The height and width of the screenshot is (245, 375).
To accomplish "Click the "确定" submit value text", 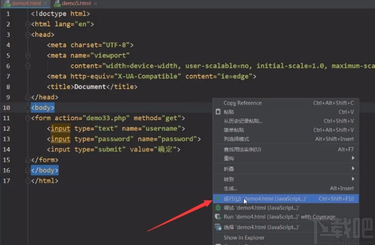I will point(165,149).
